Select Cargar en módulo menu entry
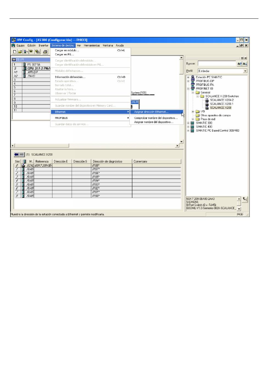Viewport: 261px width, 385px height. click(x=90, y=50)
